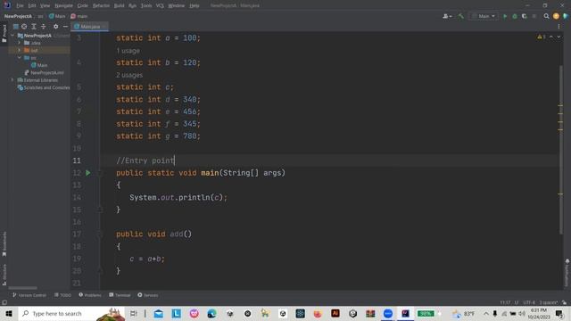Select Main class in project tree

(39, 65)
